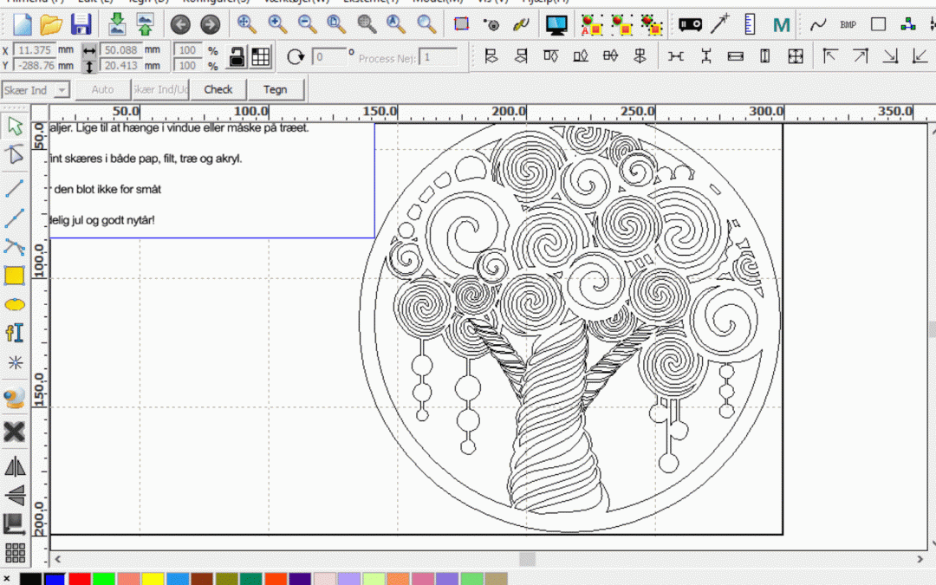
Task: Create a new document with the blank page icon
Action: (22, 24)
